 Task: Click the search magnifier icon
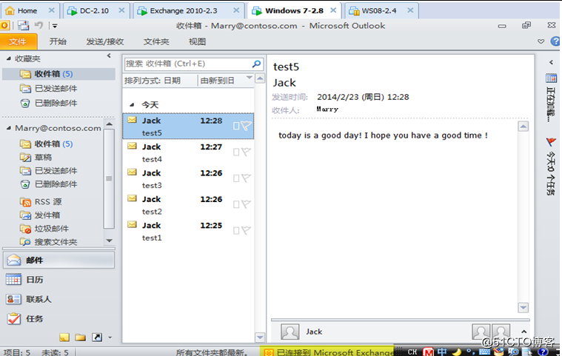pos(256,64)
